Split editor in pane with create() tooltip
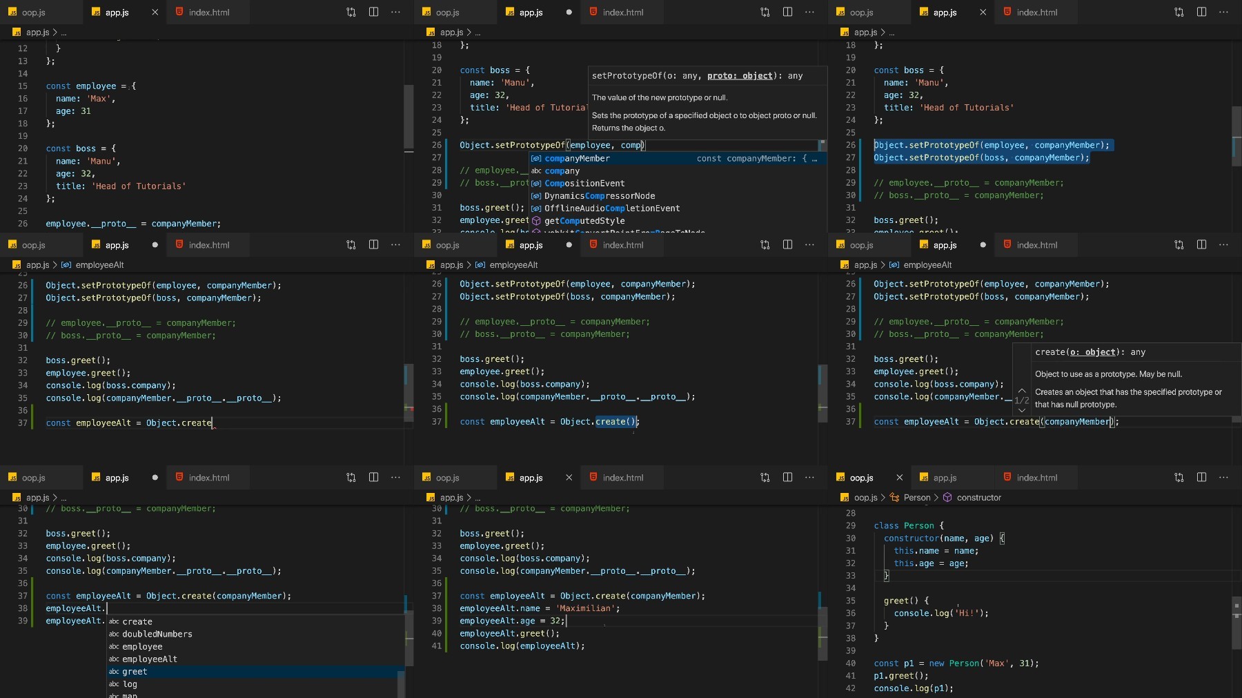The width and height of the screenshot is (1242, 698). click(1201, 245)
